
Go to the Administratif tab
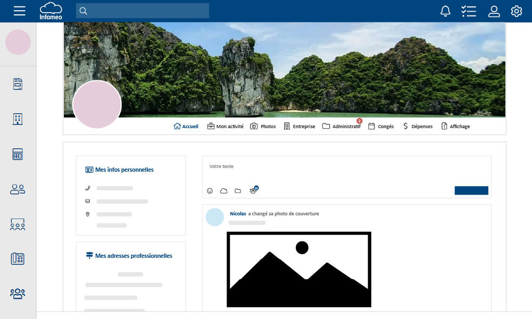(342, 127)
